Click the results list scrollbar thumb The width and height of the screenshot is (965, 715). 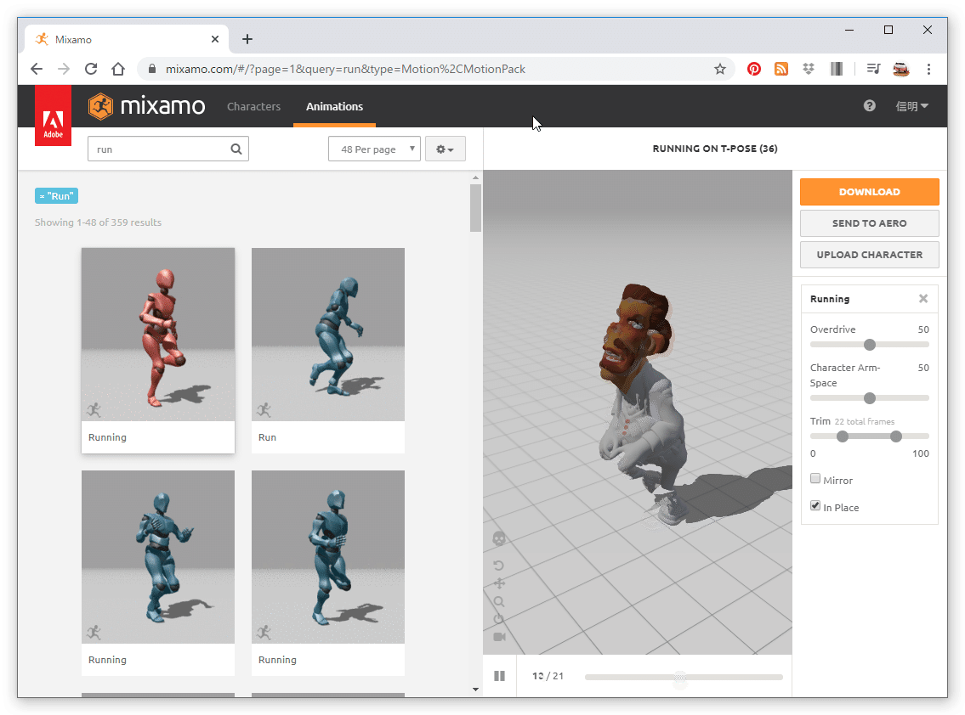point(475,208)
